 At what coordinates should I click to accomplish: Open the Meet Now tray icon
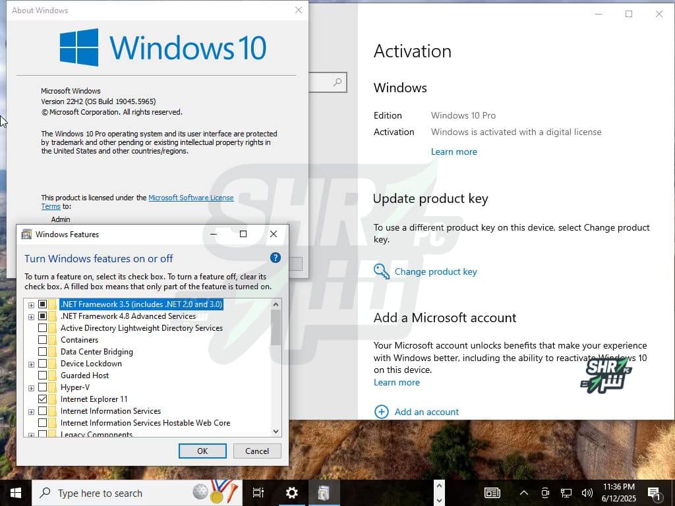[x=545, y=493]
